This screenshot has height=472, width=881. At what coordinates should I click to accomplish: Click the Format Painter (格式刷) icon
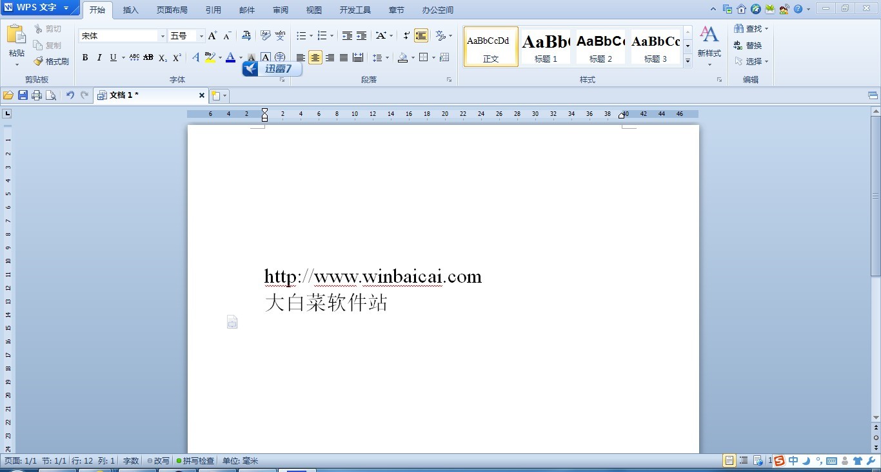coord(51,62)
